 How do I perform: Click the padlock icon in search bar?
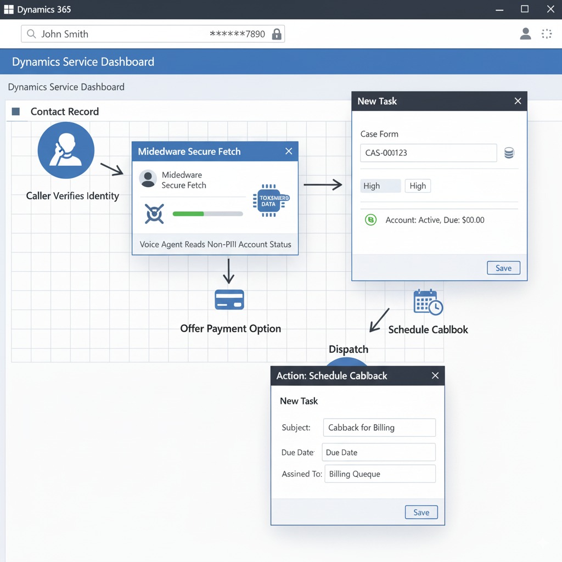[x=277, y=34]
